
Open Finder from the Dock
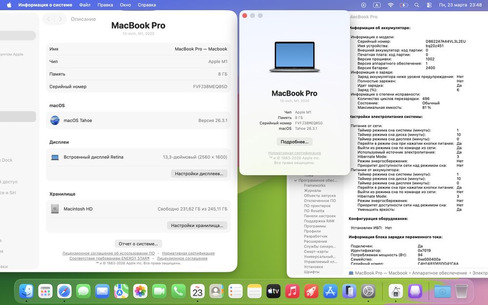point(26,291)
